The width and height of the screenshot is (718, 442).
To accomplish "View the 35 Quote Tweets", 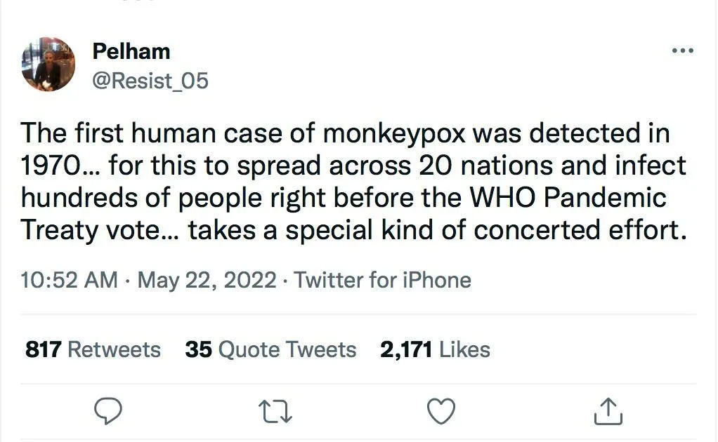I will pyautogui.click(x=270, y=349).
